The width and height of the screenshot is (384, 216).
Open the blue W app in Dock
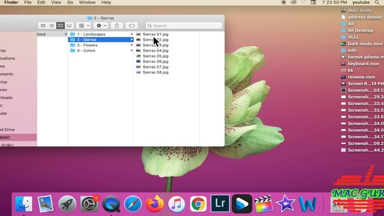coord(307,204)
